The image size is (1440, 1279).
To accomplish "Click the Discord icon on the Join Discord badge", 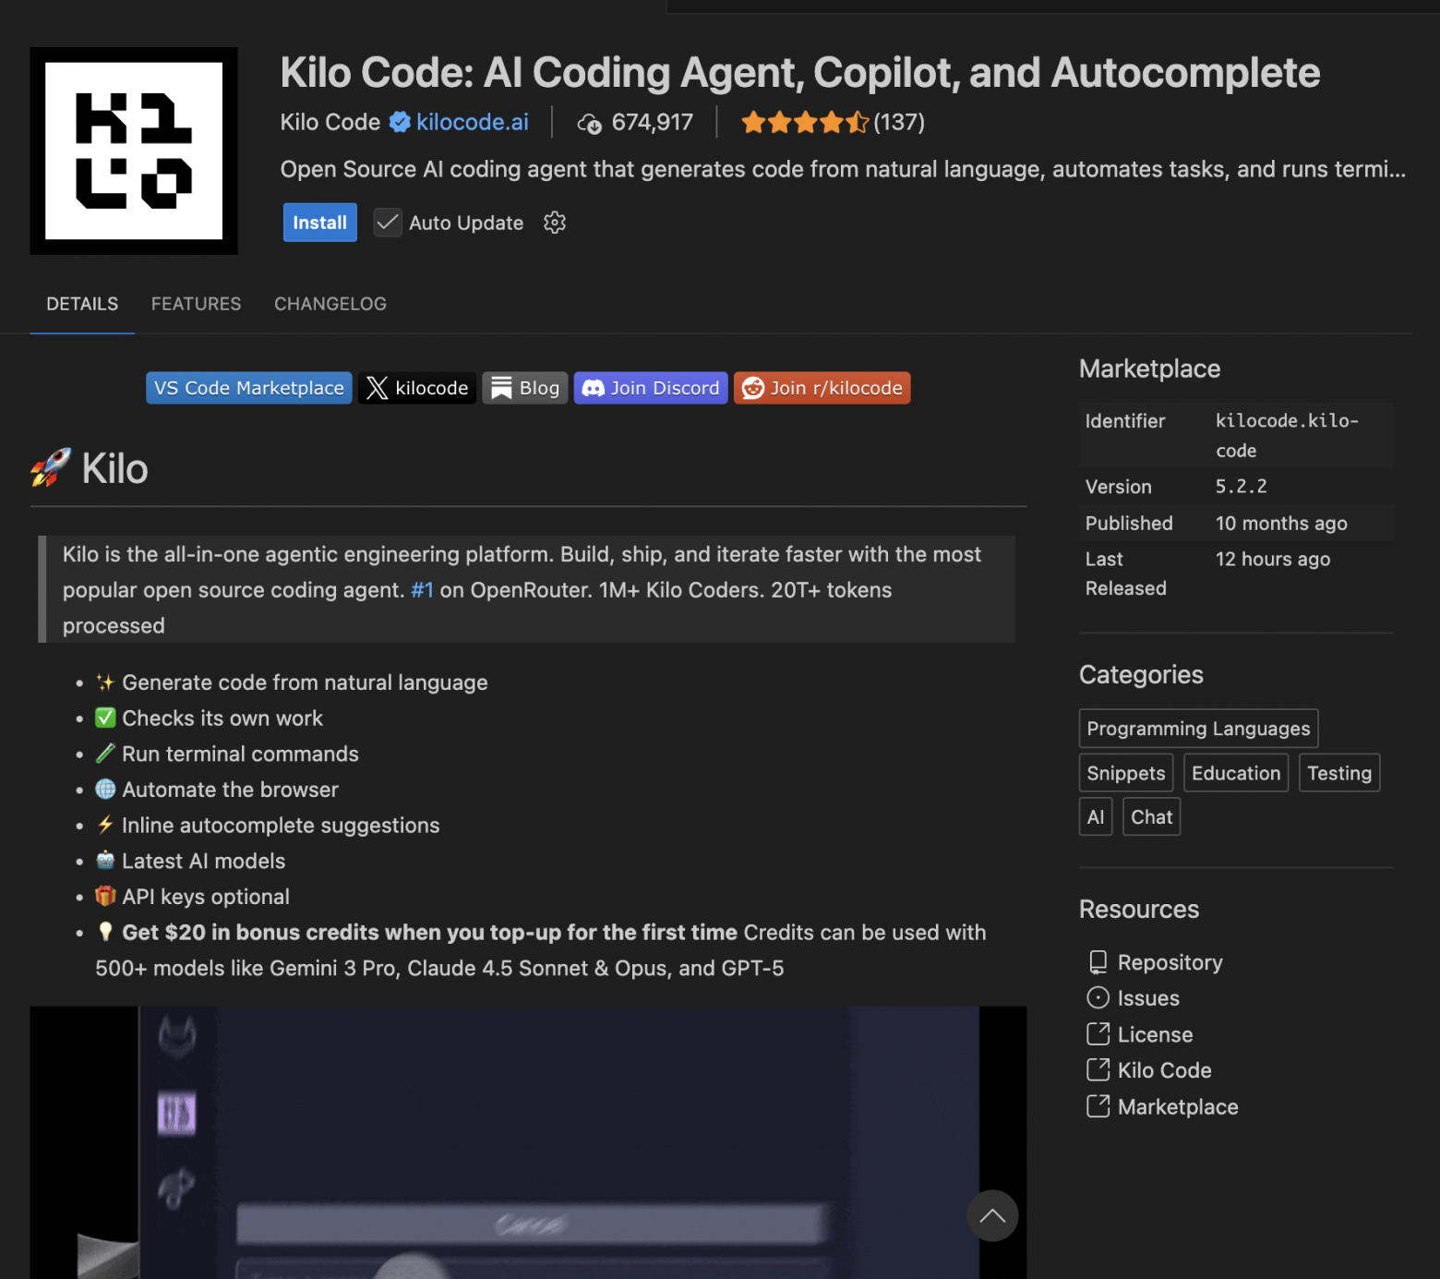I will 594,388.
